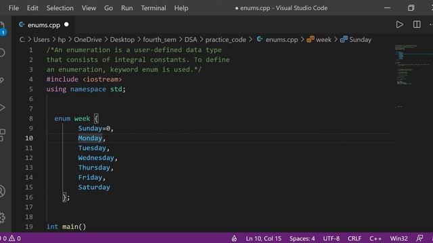Screen dimensions: 433x243
Task: Split the editor with the split icon
Action: [x=417, y=24]
